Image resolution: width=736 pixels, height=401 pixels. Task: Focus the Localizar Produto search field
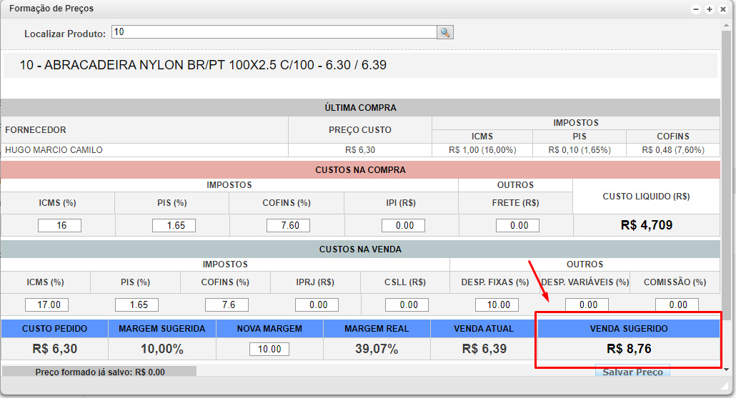274,32
